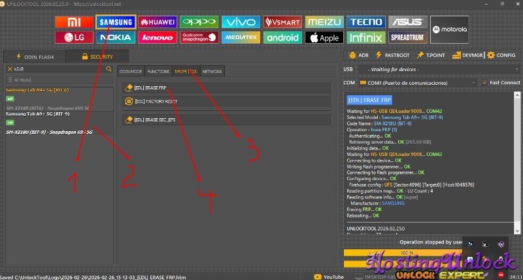Click the 'Code Name : SM-X218U (BIT-9)' line
Viewport: 523px width, 280px height.
(x=379, y=123)
